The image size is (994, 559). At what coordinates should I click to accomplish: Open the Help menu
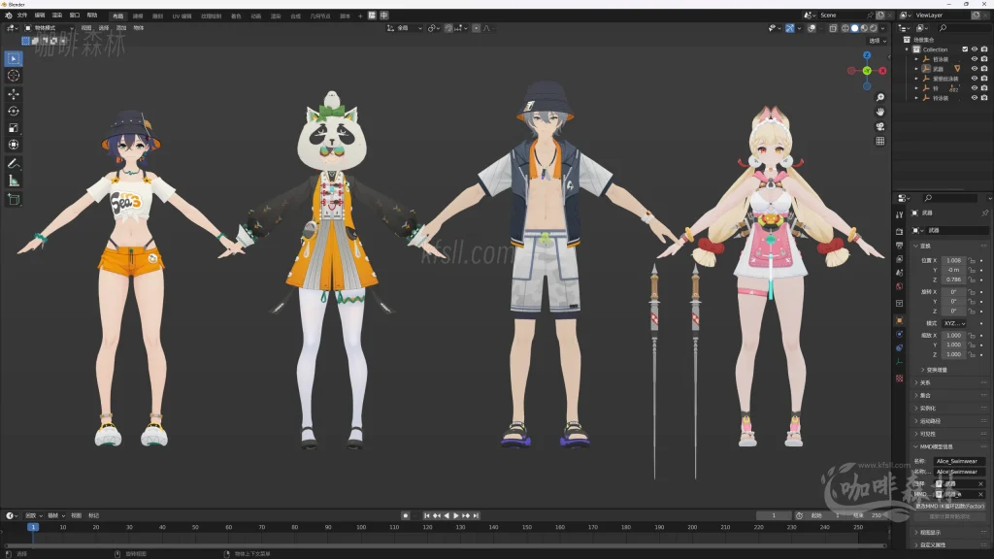[x=92, y=16]
